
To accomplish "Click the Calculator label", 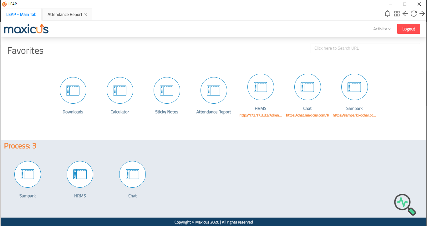I will 120,112.
